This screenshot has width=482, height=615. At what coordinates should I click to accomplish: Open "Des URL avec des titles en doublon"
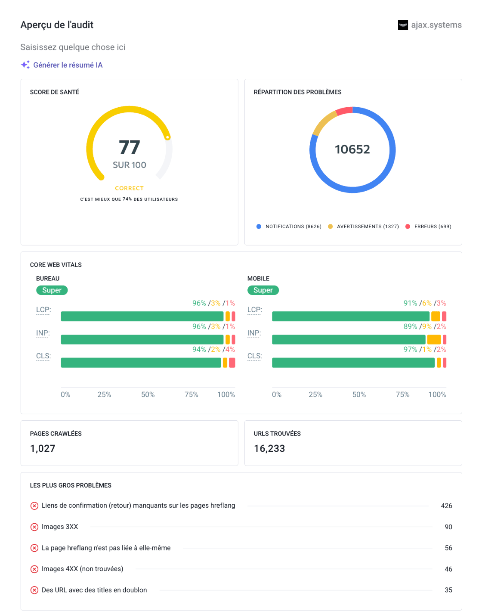(x=94, y=590)
